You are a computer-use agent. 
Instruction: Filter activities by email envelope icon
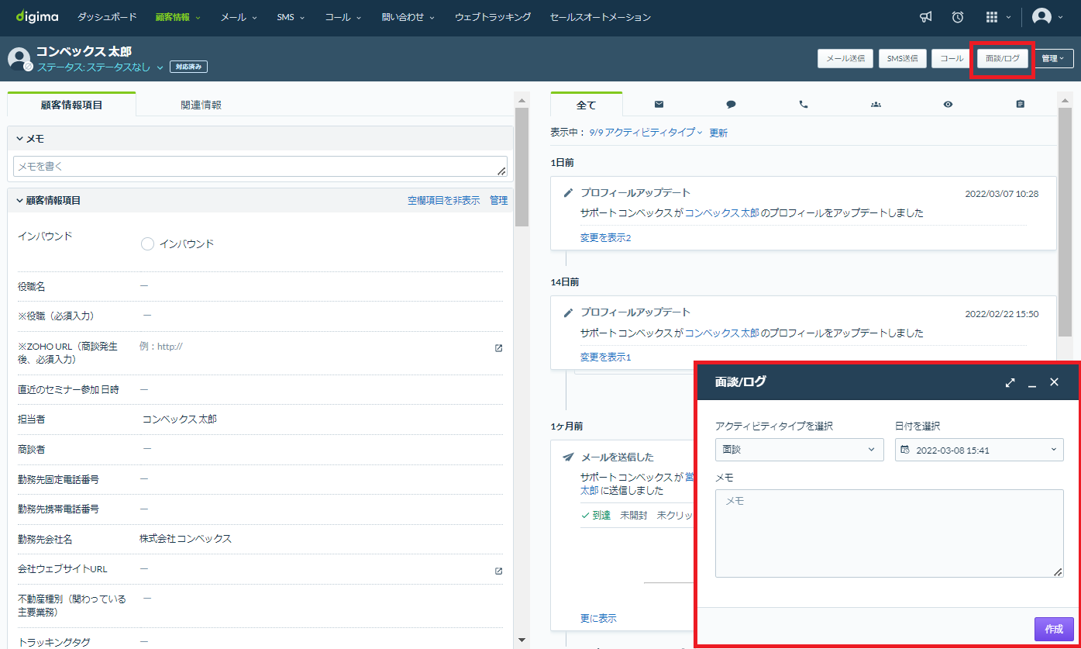click(659, 104)
